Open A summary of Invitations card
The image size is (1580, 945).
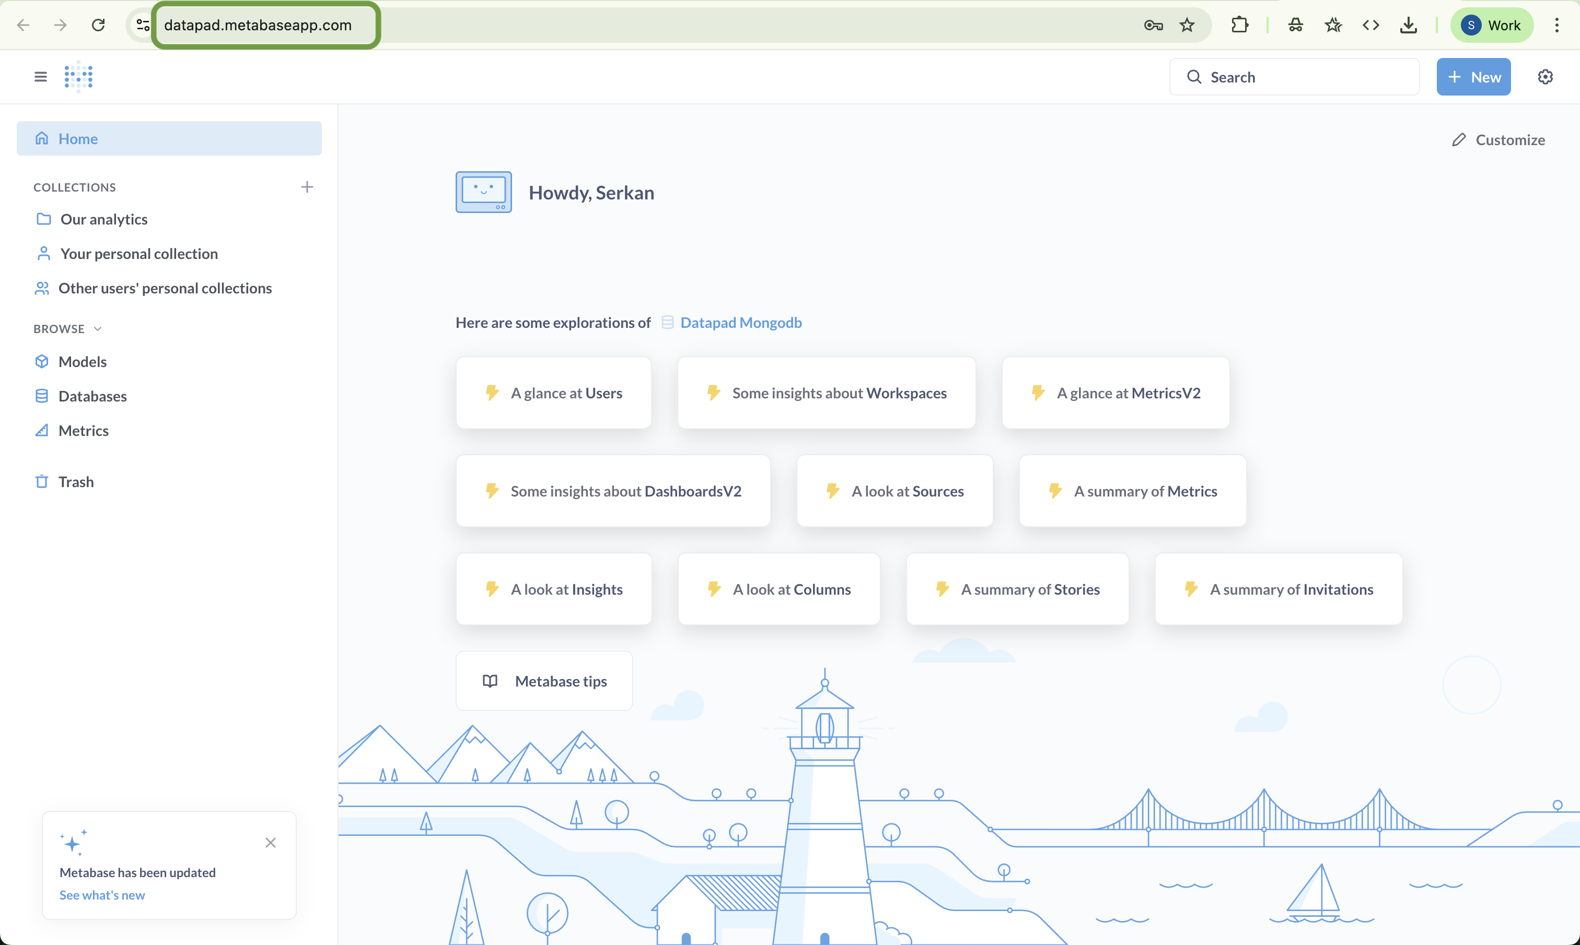pos(1279,589)
